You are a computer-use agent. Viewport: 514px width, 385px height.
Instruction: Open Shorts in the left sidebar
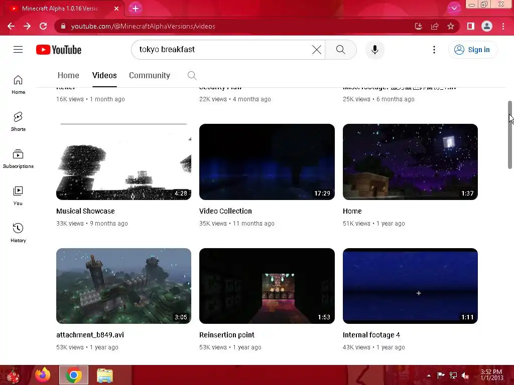coord(18,122)
